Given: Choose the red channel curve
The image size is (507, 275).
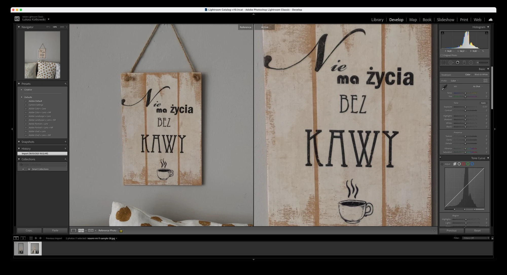Looking at the screenshot, I should click(x=464, y=164).
